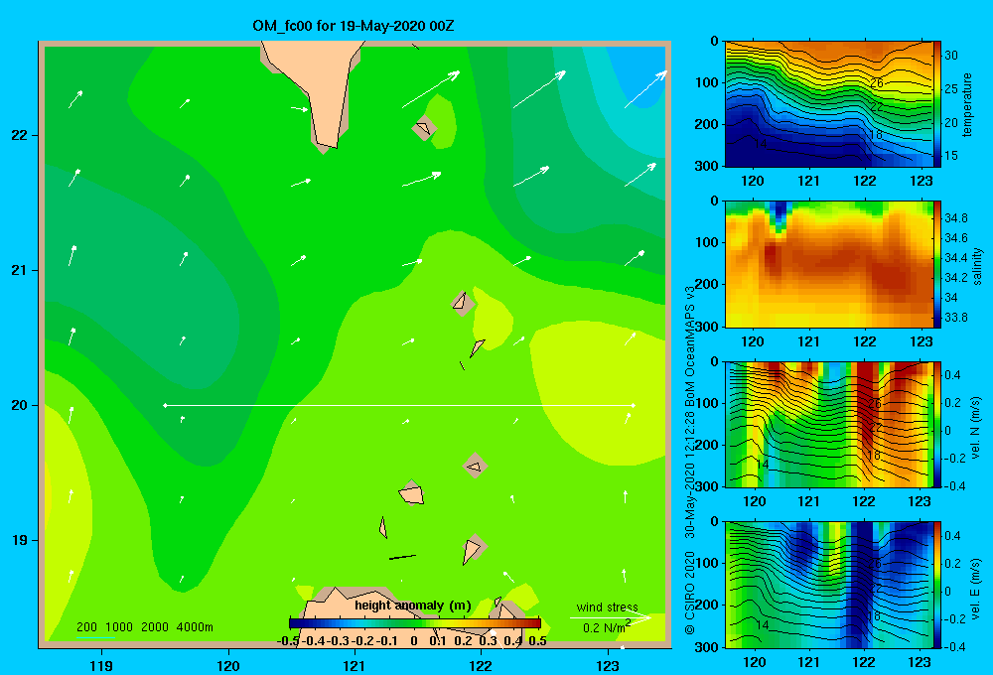The image size is (993, 675).
Task: Click latitude label 19 on main map axis
Action: pyautogui.click(x=20, y=540)
